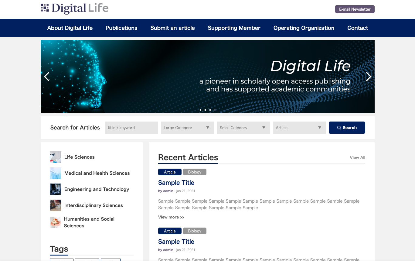This screenshot has height=261, width=415.
Task: Click the title / keyword search field
Action: pyautogui.click(x=131, y=128)
